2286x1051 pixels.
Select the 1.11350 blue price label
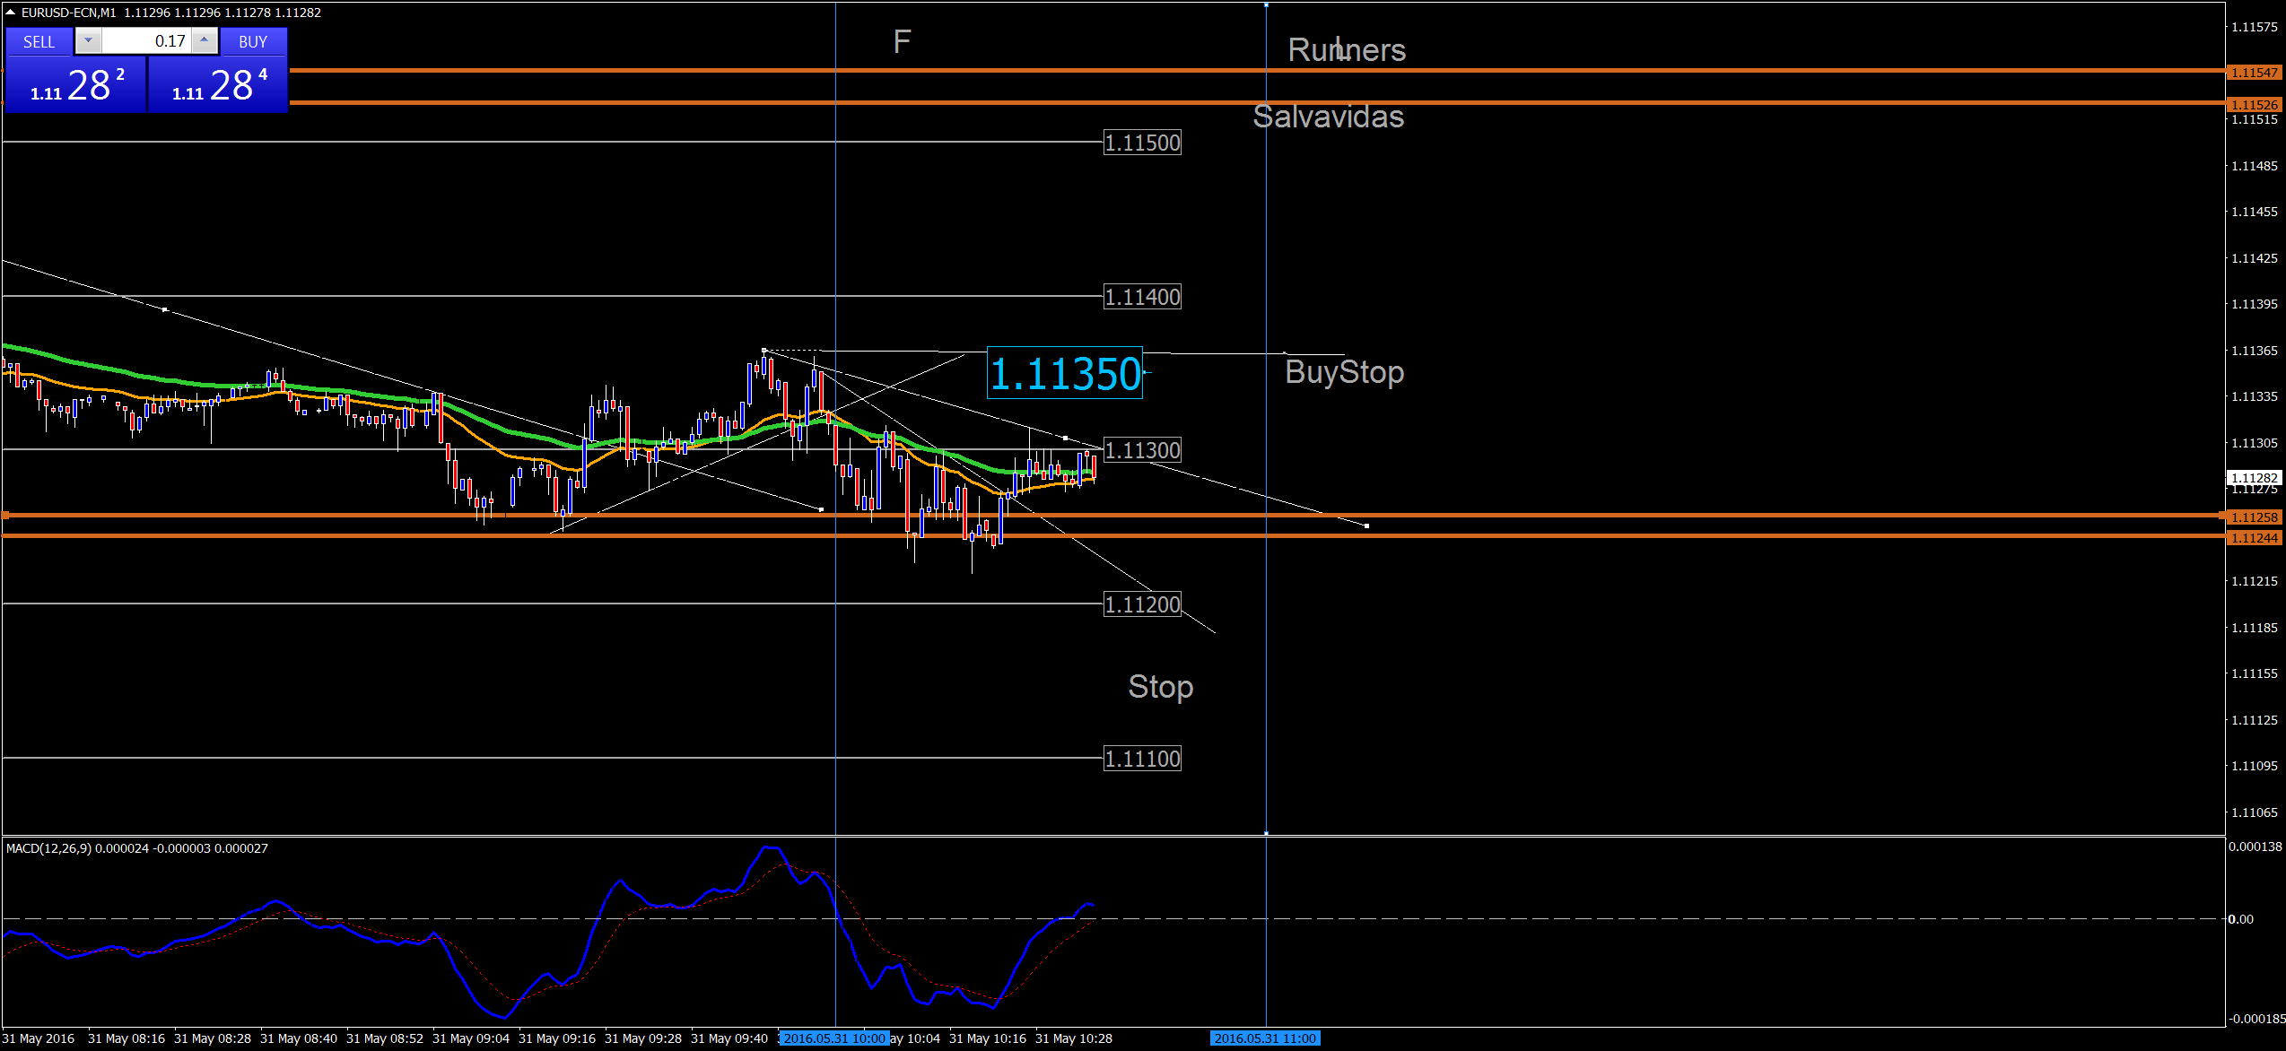pos(1064,373)
